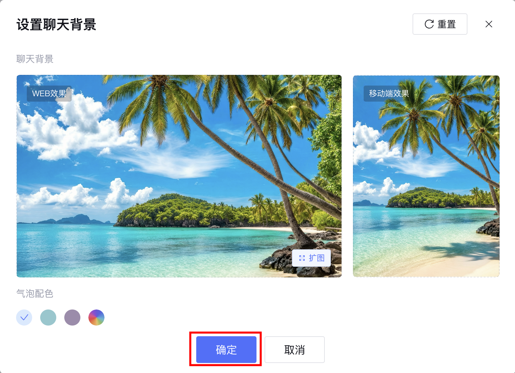515x373 pixels.
Task: Select the checked light blue bubble color
Action: pyautogui.click(x=24, y=318)
